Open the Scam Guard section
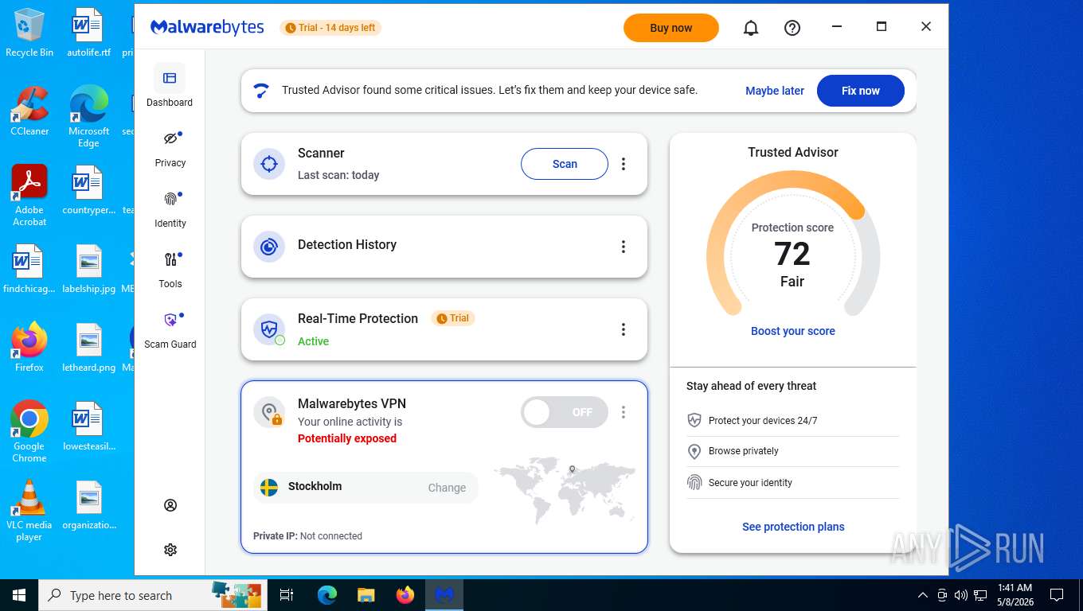 click(170, 329)
